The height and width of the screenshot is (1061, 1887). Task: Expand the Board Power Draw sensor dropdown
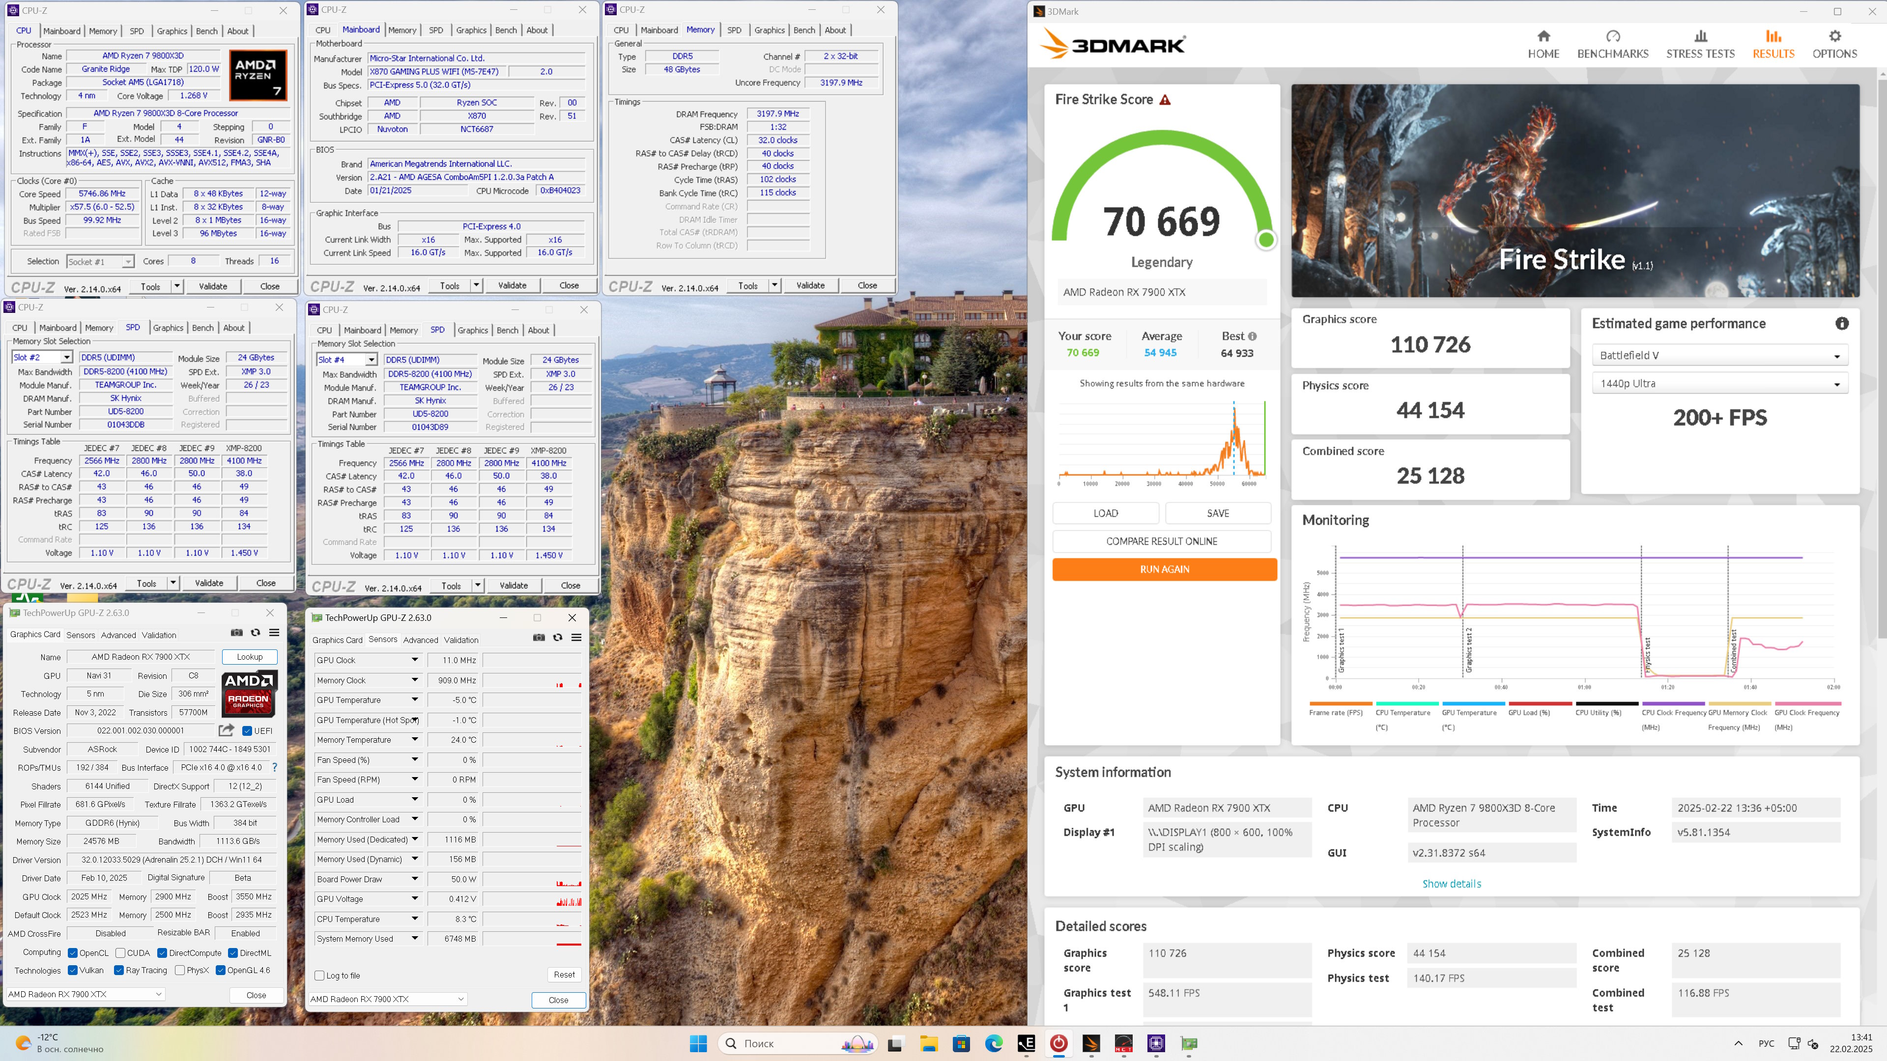pos(414,879)
